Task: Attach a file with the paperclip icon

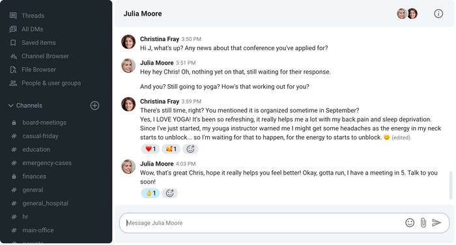Action: click(423, 223)
